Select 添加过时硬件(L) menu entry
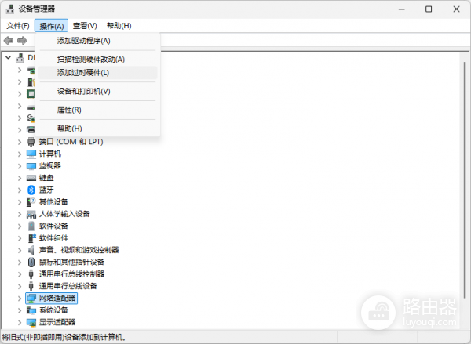This screenshot has width=471, height=344. 97,73
